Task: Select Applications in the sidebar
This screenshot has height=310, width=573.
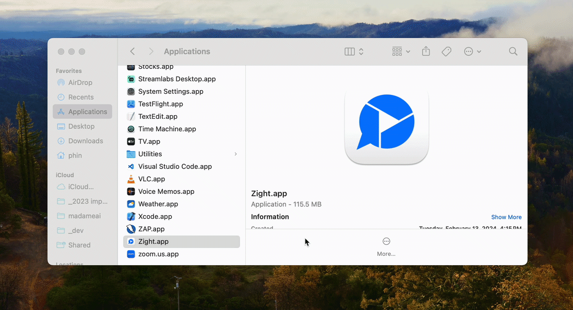Action: (82, 111)
